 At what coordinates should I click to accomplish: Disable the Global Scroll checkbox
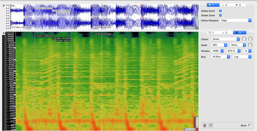tap(220, 11)
